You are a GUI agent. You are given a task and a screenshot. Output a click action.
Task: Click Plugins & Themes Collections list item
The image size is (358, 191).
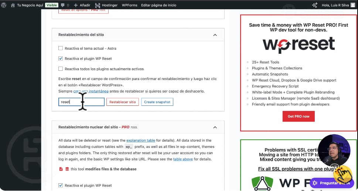click(x=277, y=68)
